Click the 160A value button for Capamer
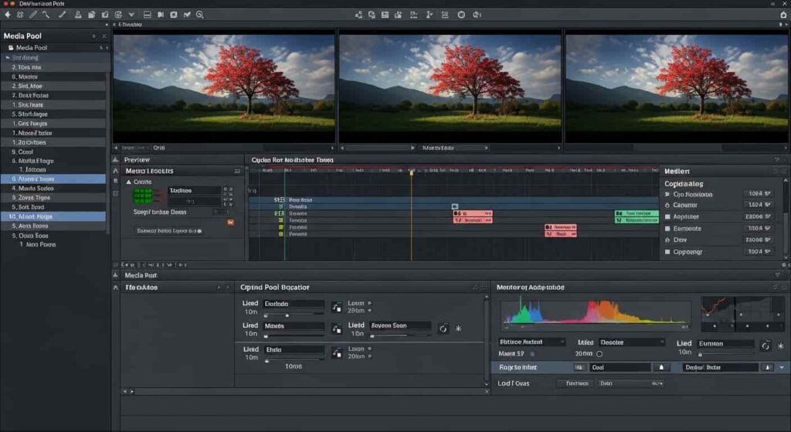The image size is (791, 432). click(x=759, y=205)
